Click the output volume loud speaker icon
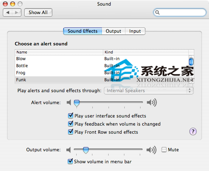209x171 pixels. pyautogui.click(x=151, y=150)
